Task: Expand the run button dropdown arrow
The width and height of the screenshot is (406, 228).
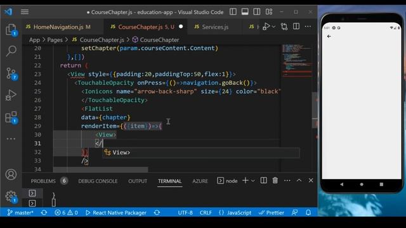Action: click(x=273, y=27)
